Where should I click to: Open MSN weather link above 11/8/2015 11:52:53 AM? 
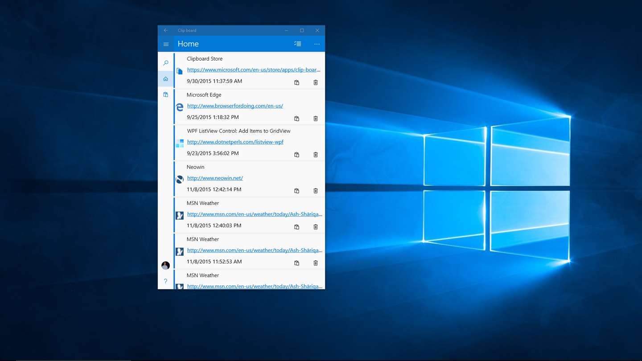pos(255,250)
